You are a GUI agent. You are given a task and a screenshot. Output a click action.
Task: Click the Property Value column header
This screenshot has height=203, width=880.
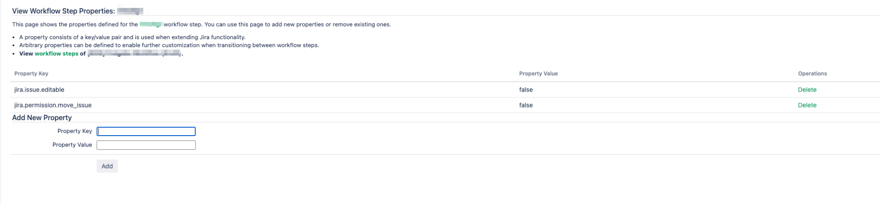538,74
